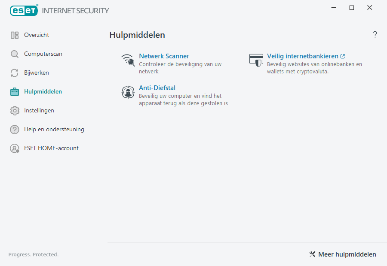This screenshot has height=266, width=387.
Task: Click the Anti-Diefstal crosshair icon
Action: click(x=128, y=92)
